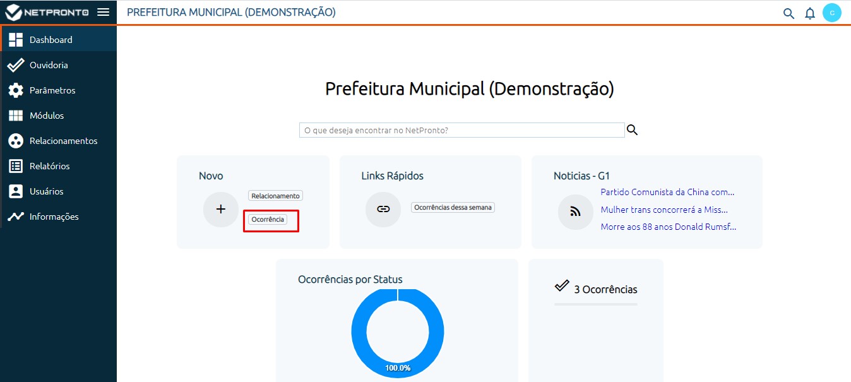
Task: Open Informações menu item
Action: click(x=59, y=216)
